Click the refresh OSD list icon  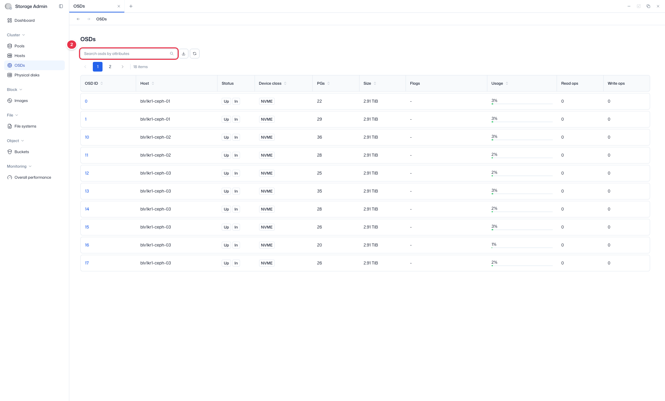pyautogui.click(x=195, y=54)
